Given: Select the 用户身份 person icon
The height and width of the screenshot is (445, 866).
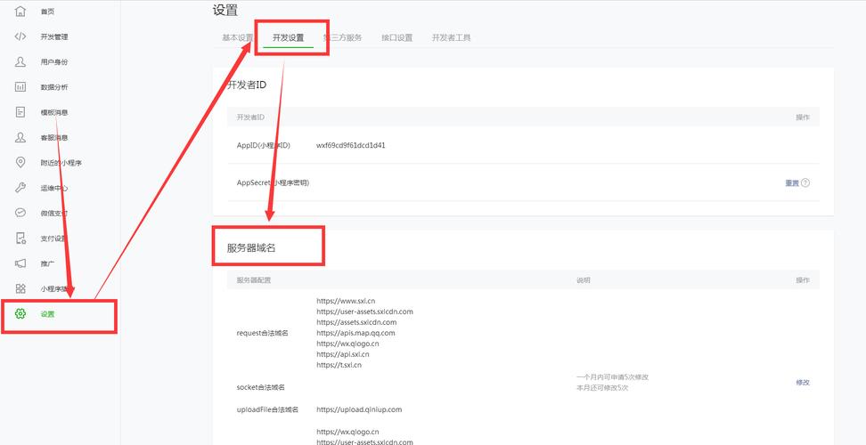Looking at the screenshot, I should tap(20, 61).
